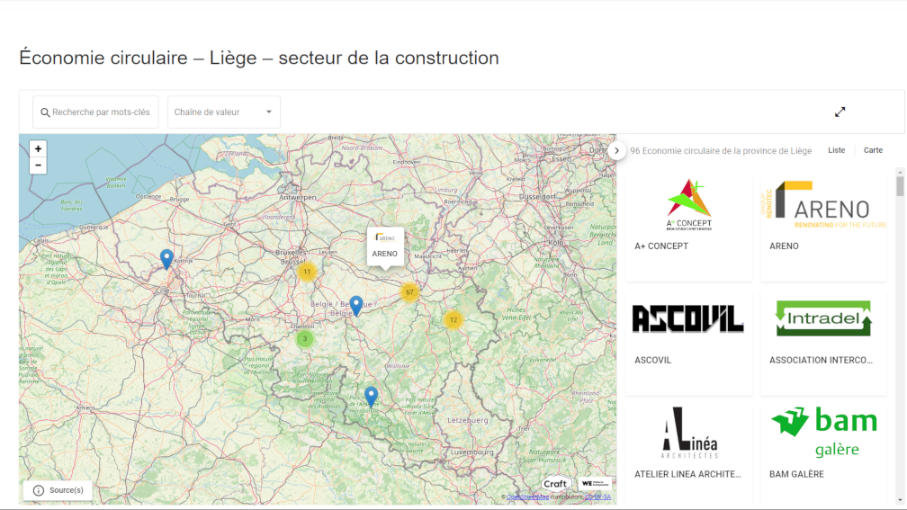This screenshot has width=907, height=510.
Task: Open the CC-BY-SA license link
Action: [x=597, y=497]
